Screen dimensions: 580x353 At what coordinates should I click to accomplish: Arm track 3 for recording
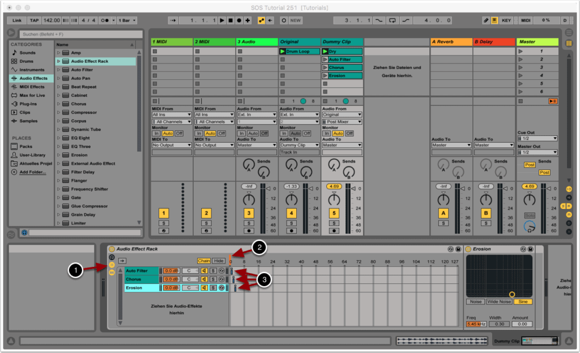(249, 231)
